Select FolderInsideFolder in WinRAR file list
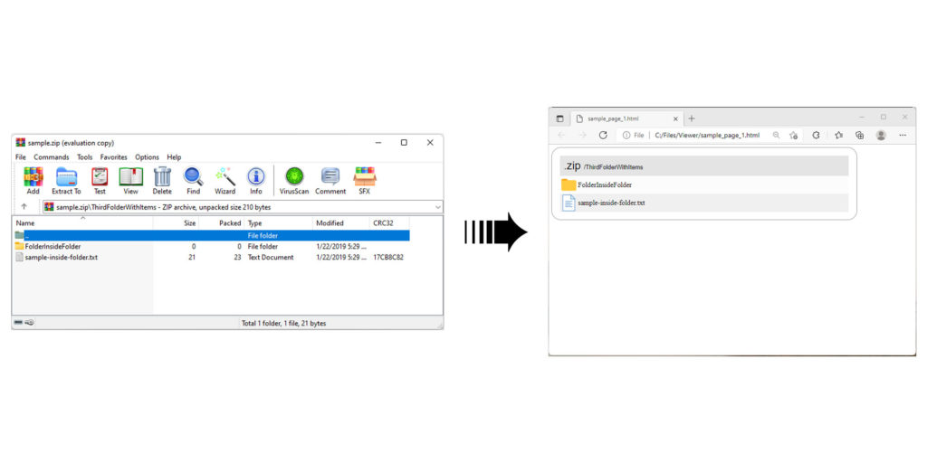 (53, 246)
